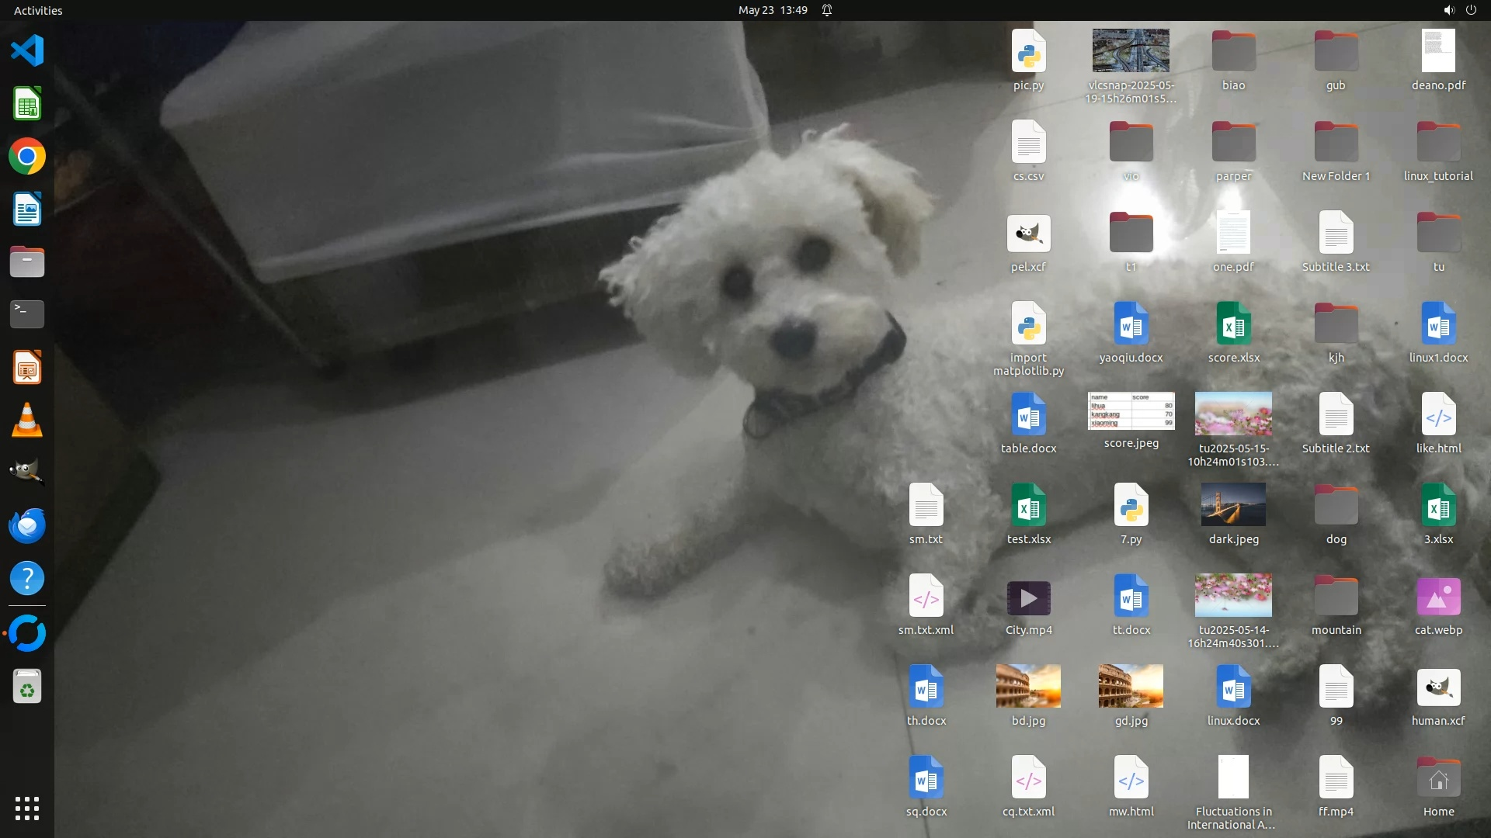Click the volume speaker icon in the top bar

[1448, 10]
